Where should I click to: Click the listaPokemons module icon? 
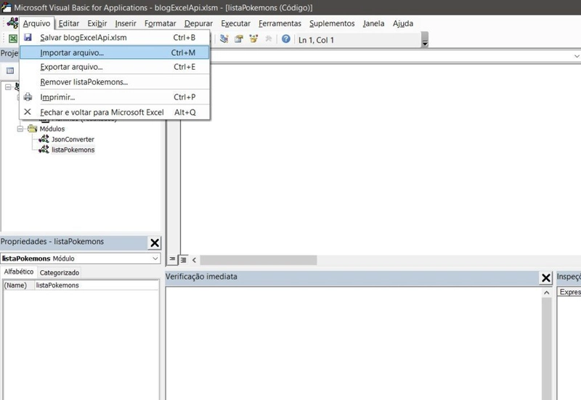click(44, 150)
